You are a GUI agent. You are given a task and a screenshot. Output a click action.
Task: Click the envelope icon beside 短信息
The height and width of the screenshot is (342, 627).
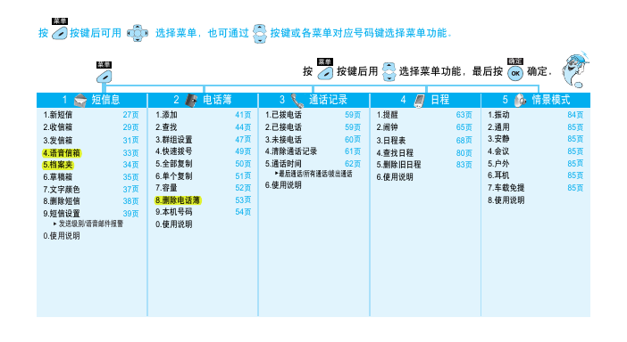point(80,101)
